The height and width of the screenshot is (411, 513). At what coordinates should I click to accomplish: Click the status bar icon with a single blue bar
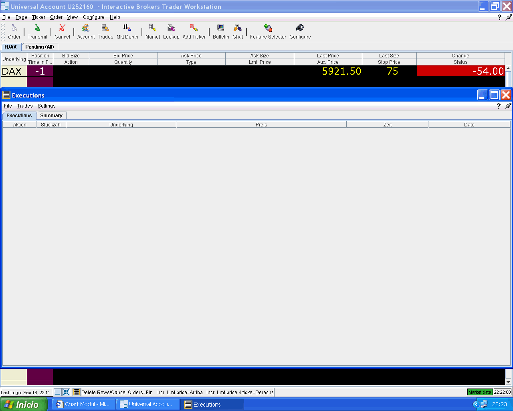tap(58, 392)
